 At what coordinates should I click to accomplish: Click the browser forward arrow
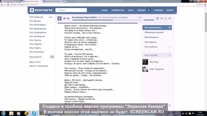coord(5,5)
